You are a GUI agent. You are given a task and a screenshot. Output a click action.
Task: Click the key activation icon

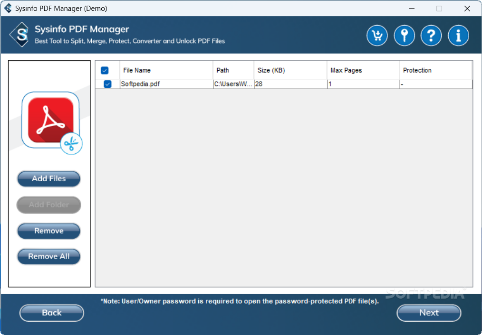[404, 36]
